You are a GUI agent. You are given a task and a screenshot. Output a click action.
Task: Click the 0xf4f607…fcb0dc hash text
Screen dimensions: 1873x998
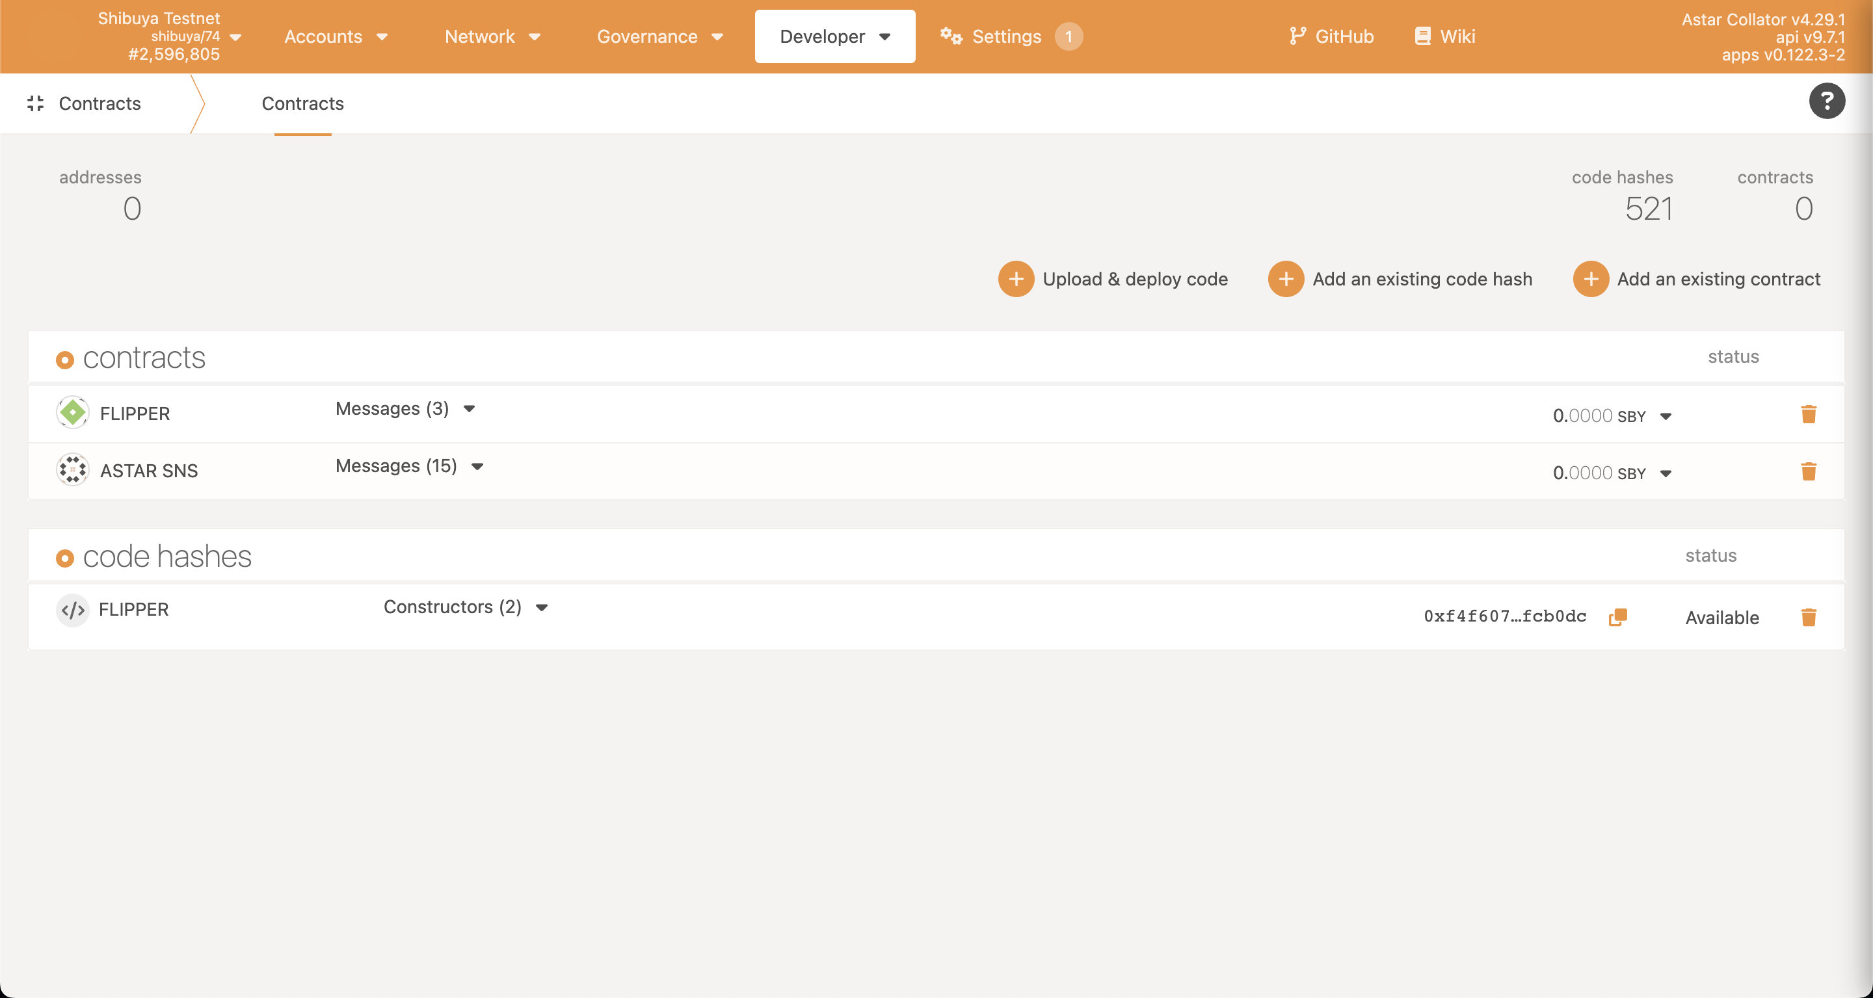(1504, 616)
